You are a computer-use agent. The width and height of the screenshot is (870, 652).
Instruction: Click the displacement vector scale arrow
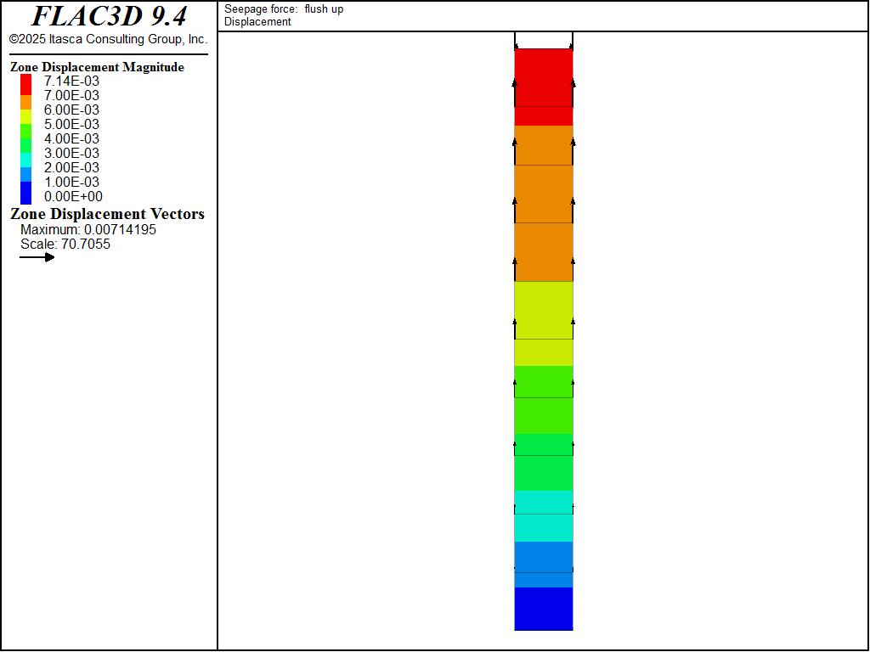[37, 257]
